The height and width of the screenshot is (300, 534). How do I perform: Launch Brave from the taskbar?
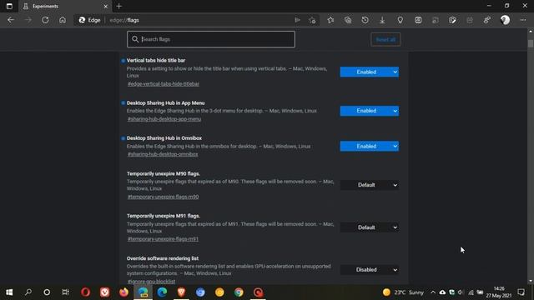[181, 292]
